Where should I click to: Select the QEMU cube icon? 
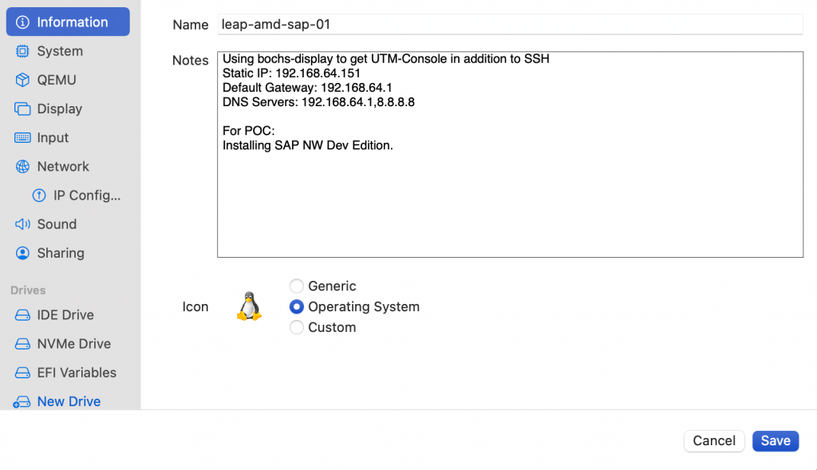[x=22, y=80]
